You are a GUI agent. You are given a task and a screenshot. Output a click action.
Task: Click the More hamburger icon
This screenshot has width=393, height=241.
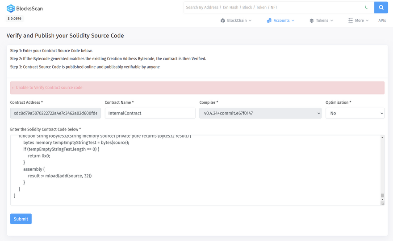pyautogui.click(x=351, y=20)
